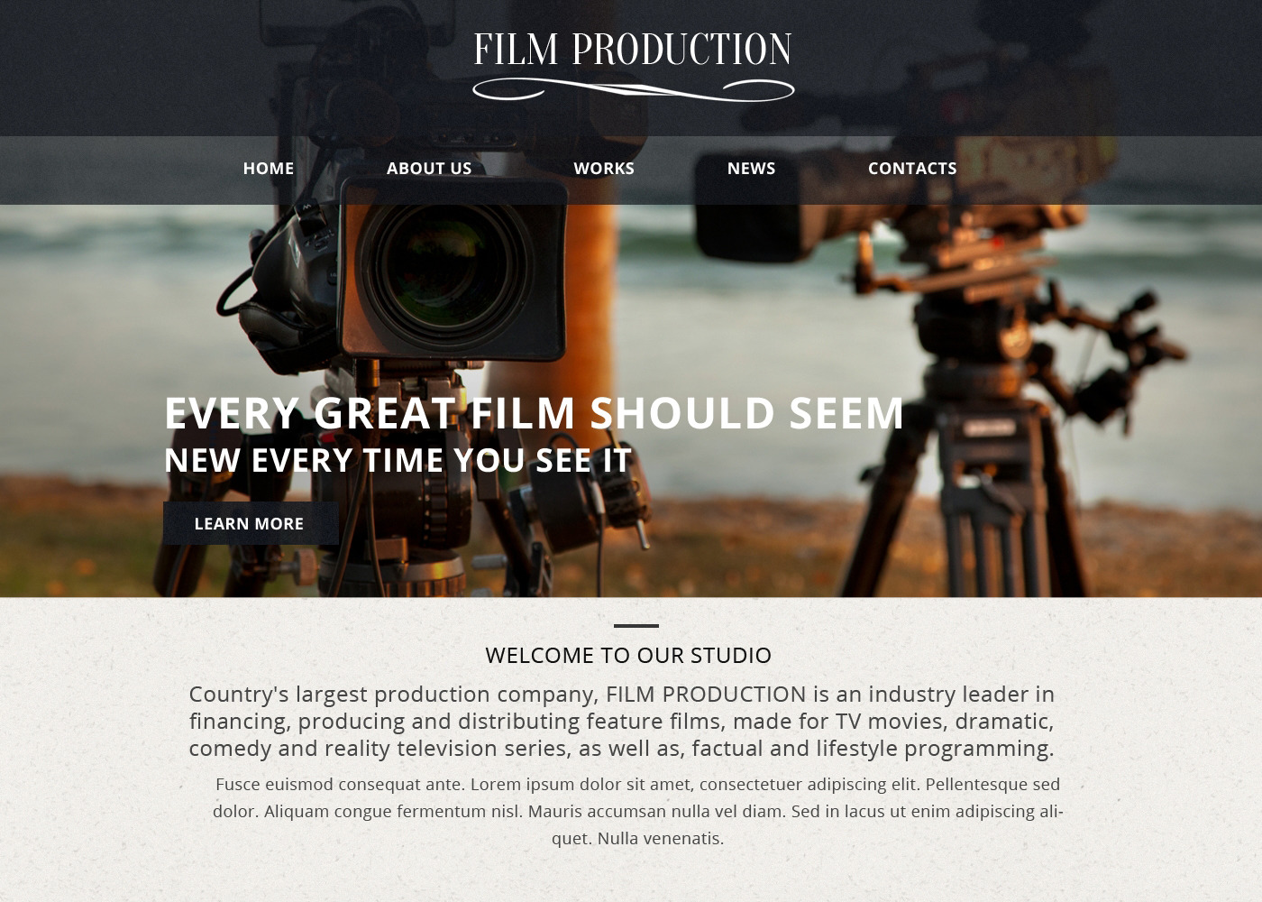Viewport: 1262px width, 902px height.
Task: Click the 'Every Great Film Should Seem' headline
Action: [x=534, y=413]
